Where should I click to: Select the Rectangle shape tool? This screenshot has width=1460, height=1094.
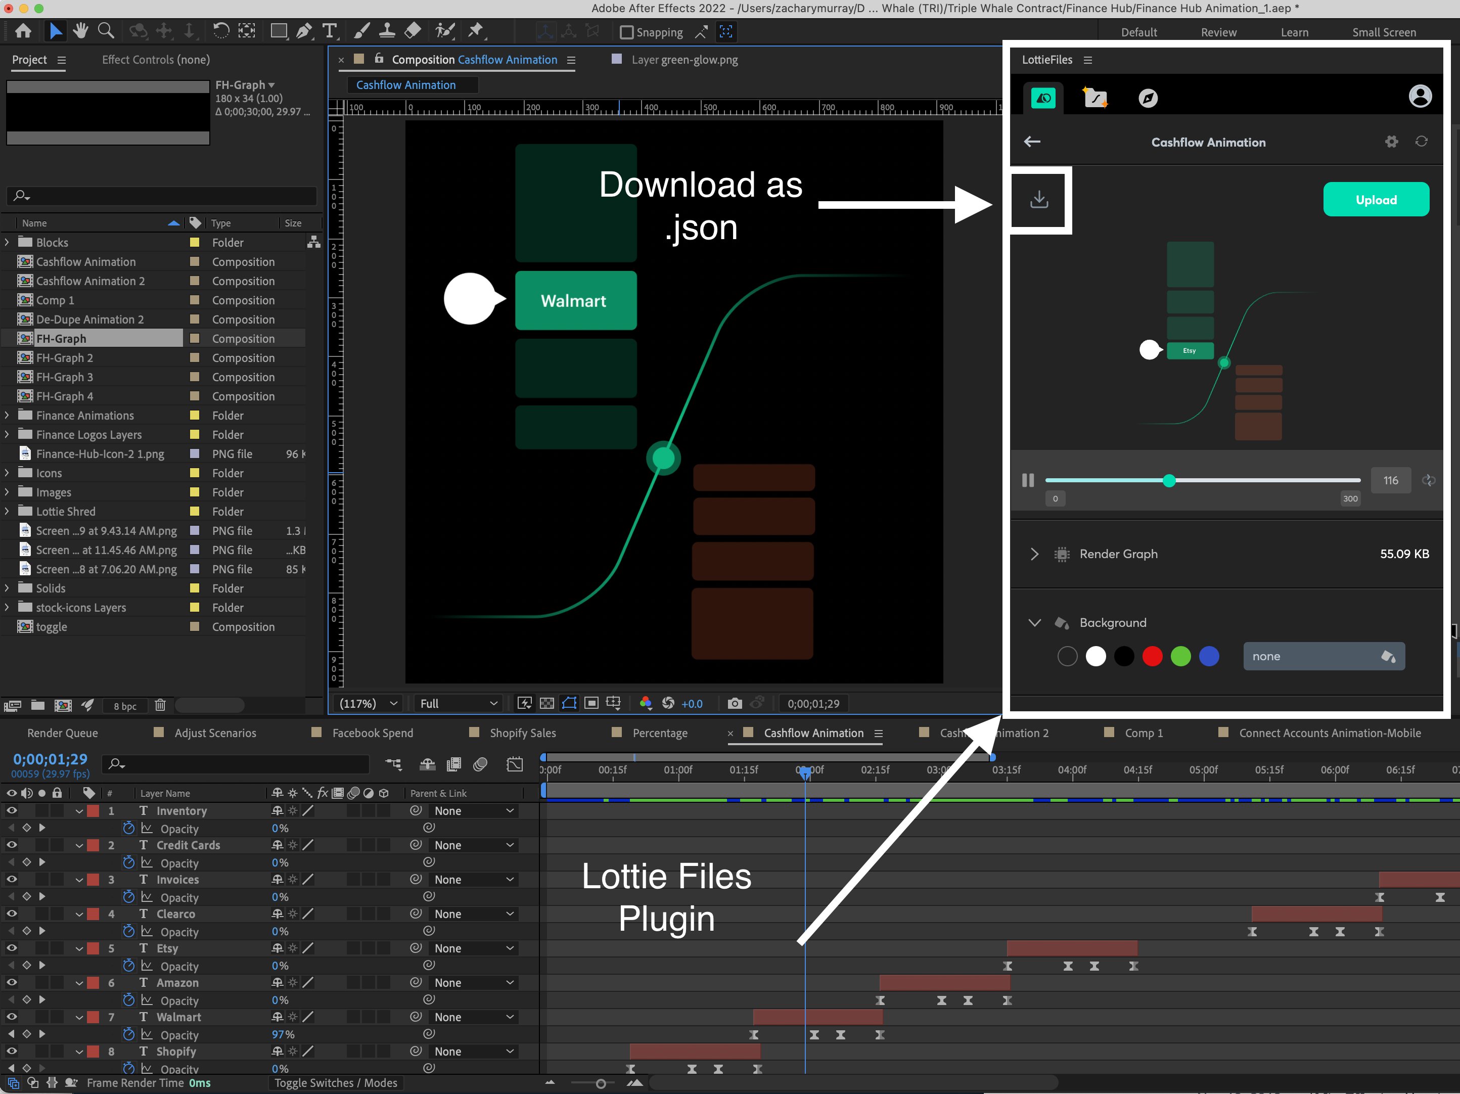pyautogui.click(x=279, y=31)
